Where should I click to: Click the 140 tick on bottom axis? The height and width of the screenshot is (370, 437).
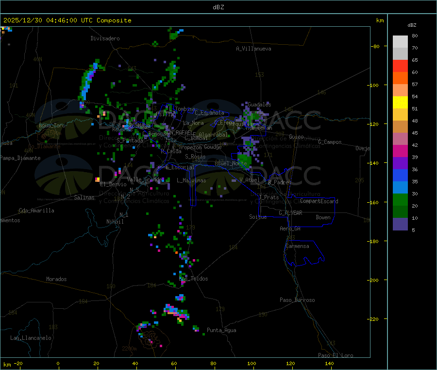click(x=329, y=363)
